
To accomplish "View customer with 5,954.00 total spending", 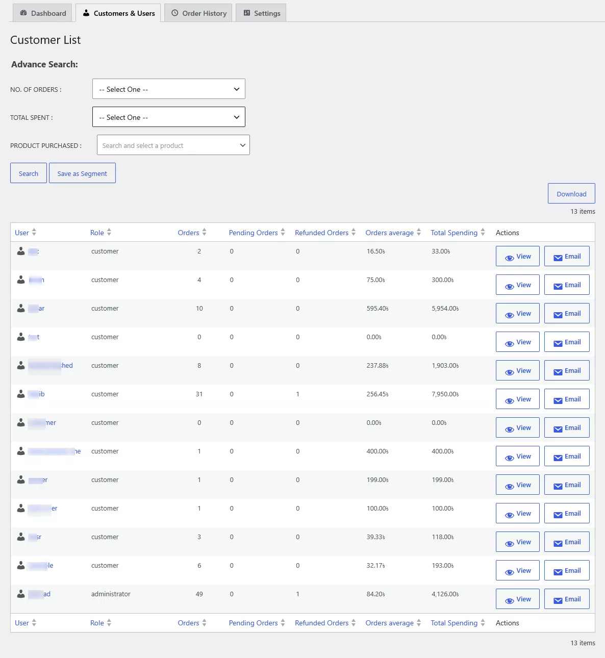I will 517,313.
